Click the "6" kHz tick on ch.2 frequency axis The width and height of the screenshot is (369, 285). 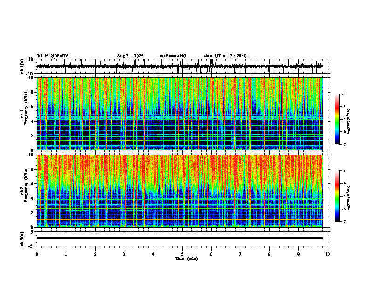coord(33,183)
